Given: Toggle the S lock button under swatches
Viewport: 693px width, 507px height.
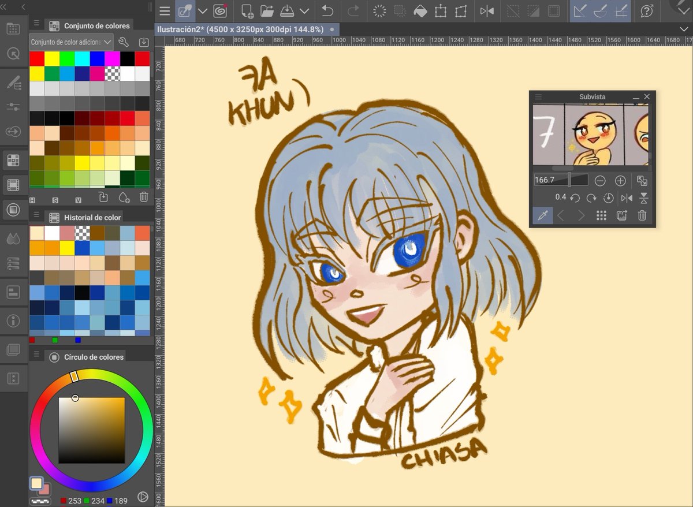Looking at the screenshot, I should coord(55,200).
